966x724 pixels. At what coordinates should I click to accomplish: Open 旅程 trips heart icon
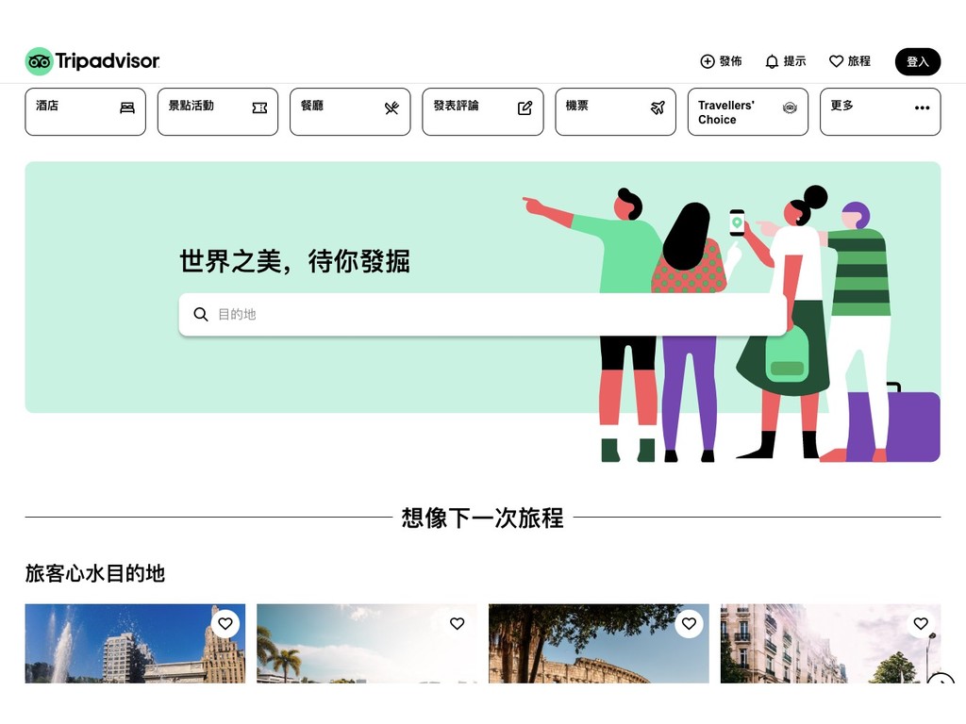tap(836, 61)
